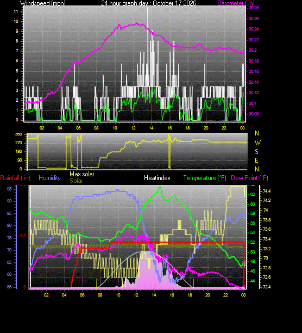Click the "11" windspeed axis value
302x333 pixels.
16,11
